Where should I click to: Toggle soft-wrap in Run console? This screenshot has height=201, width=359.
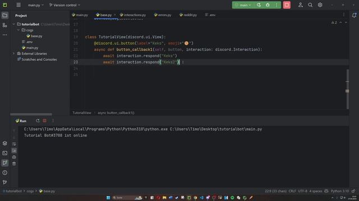click(x=14, y=144)
